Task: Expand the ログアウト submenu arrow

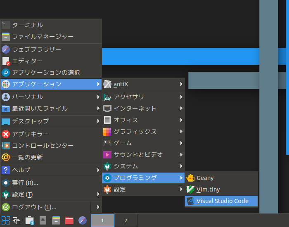Action: point(98,207)
